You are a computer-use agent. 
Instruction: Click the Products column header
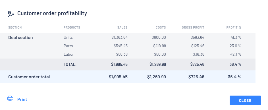click(72, 27)
